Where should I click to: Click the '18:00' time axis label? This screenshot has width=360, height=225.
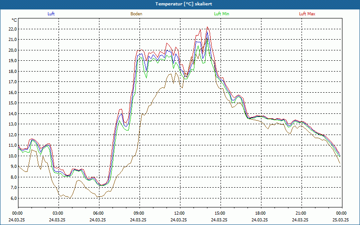(x=261, y=213)
